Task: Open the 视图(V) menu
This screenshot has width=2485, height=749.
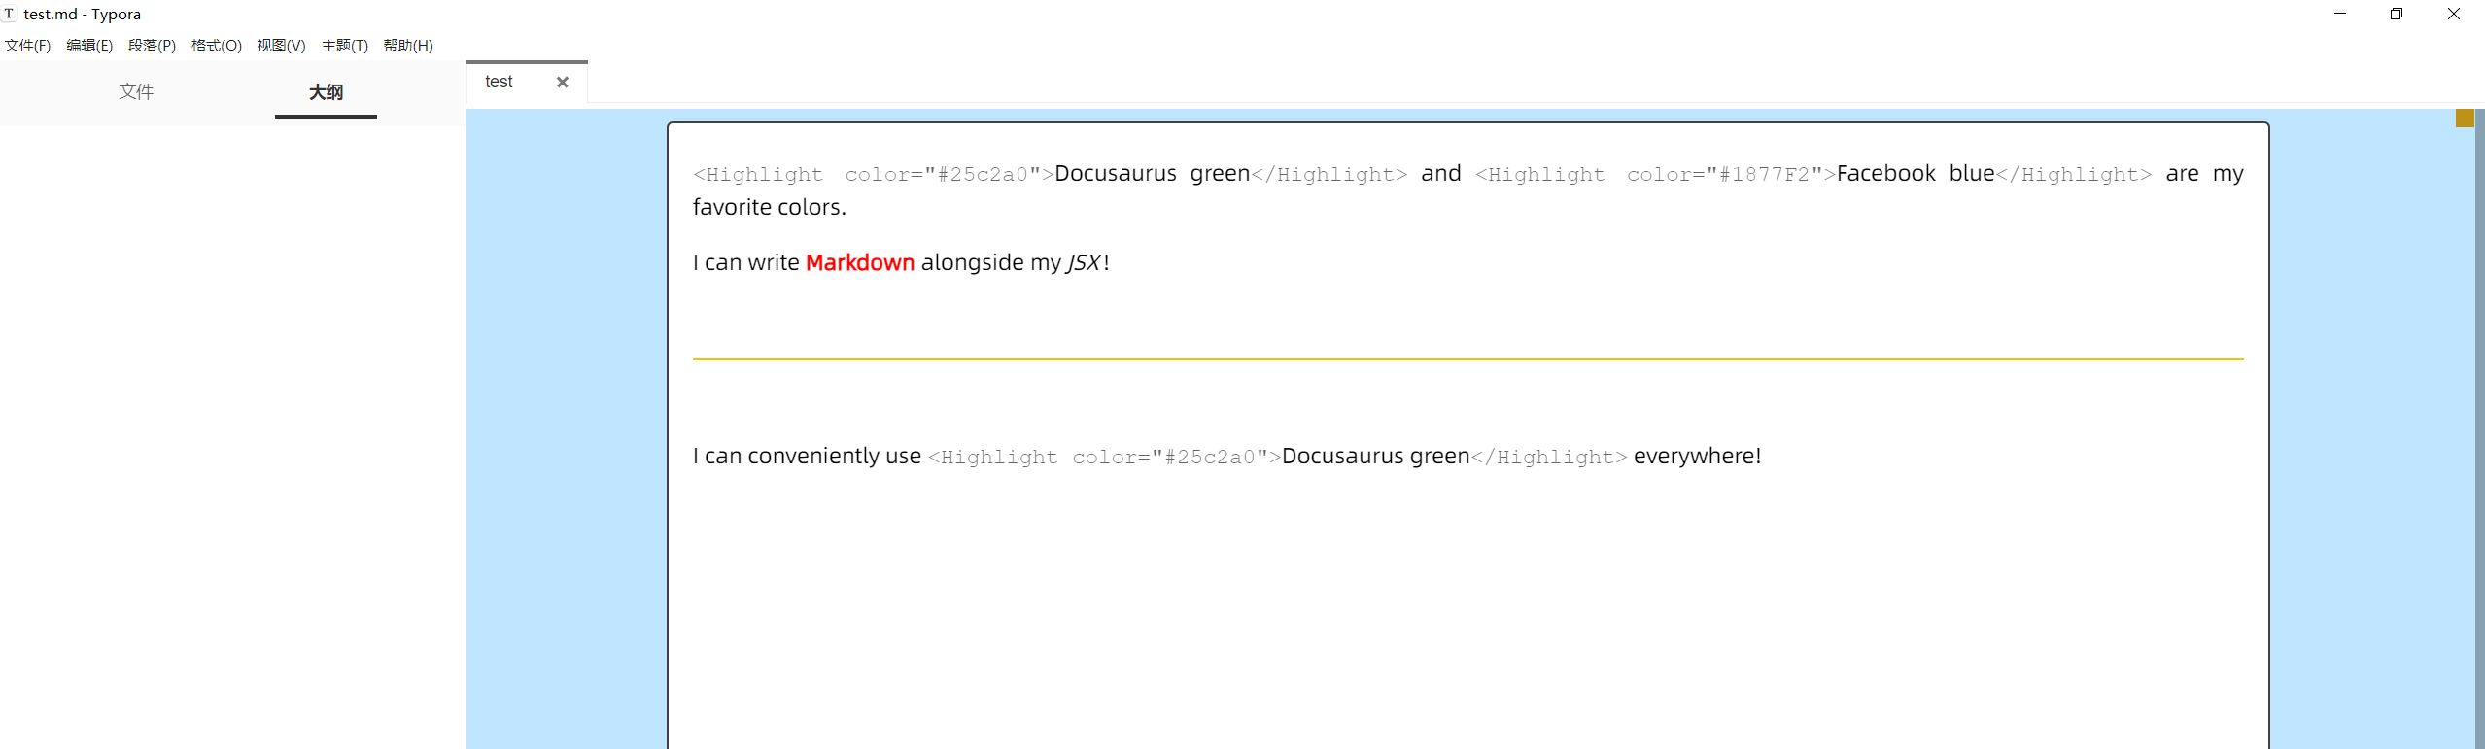Action: click(x=281, y=46)
